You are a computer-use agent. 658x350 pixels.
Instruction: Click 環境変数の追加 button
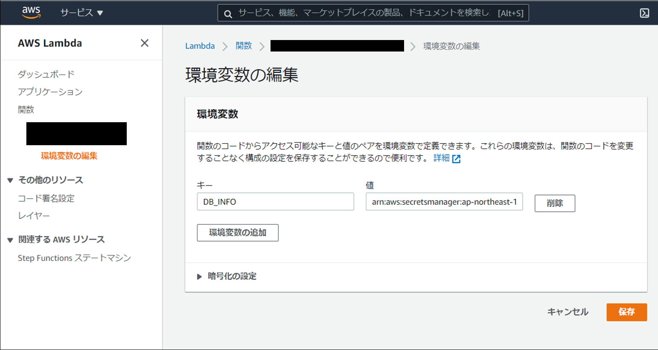(x=238, y=232)
